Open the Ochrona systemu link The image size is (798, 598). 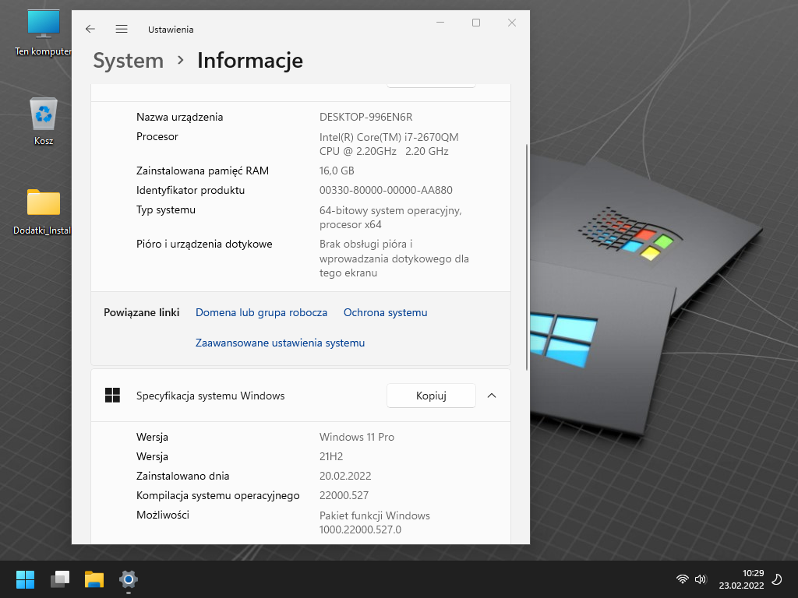pyautogui.click(x=385, y=312)
